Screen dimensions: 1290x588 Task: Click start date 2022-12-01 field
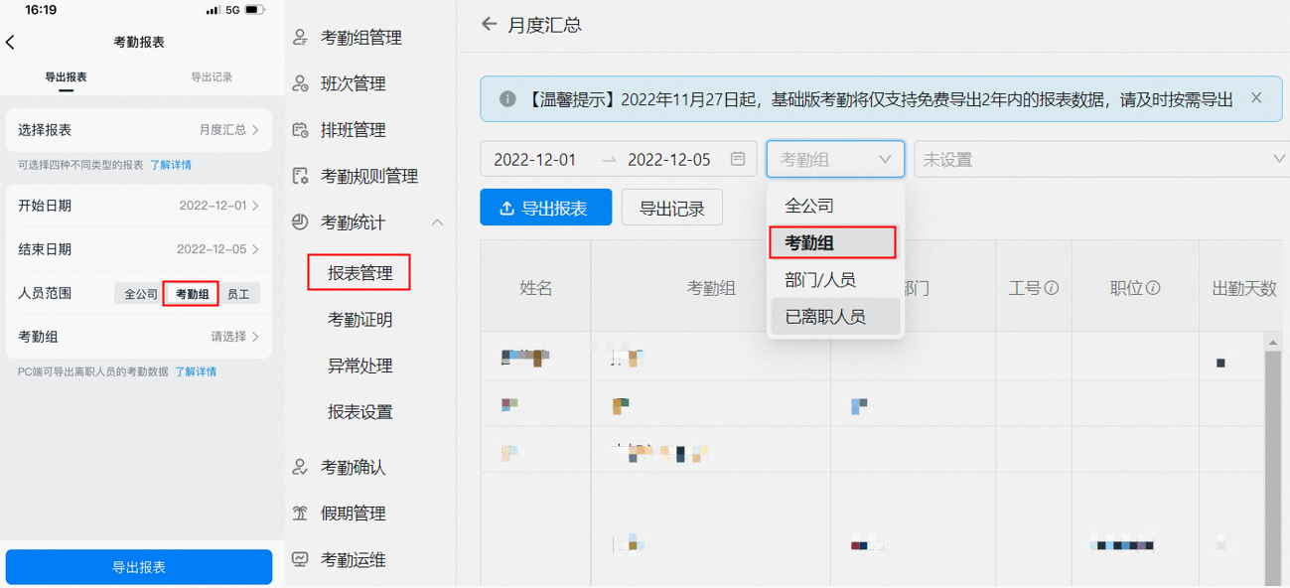(x=535, y=159)
